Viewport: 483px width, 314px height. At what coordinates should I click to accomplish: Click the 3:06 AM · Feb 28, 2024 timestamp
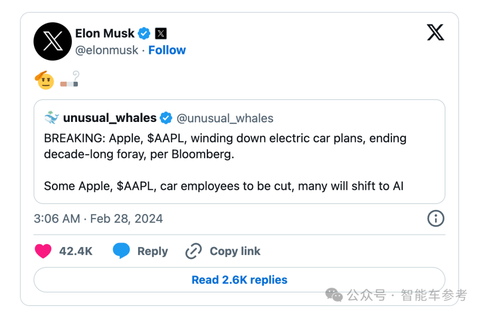click(98, 218)
